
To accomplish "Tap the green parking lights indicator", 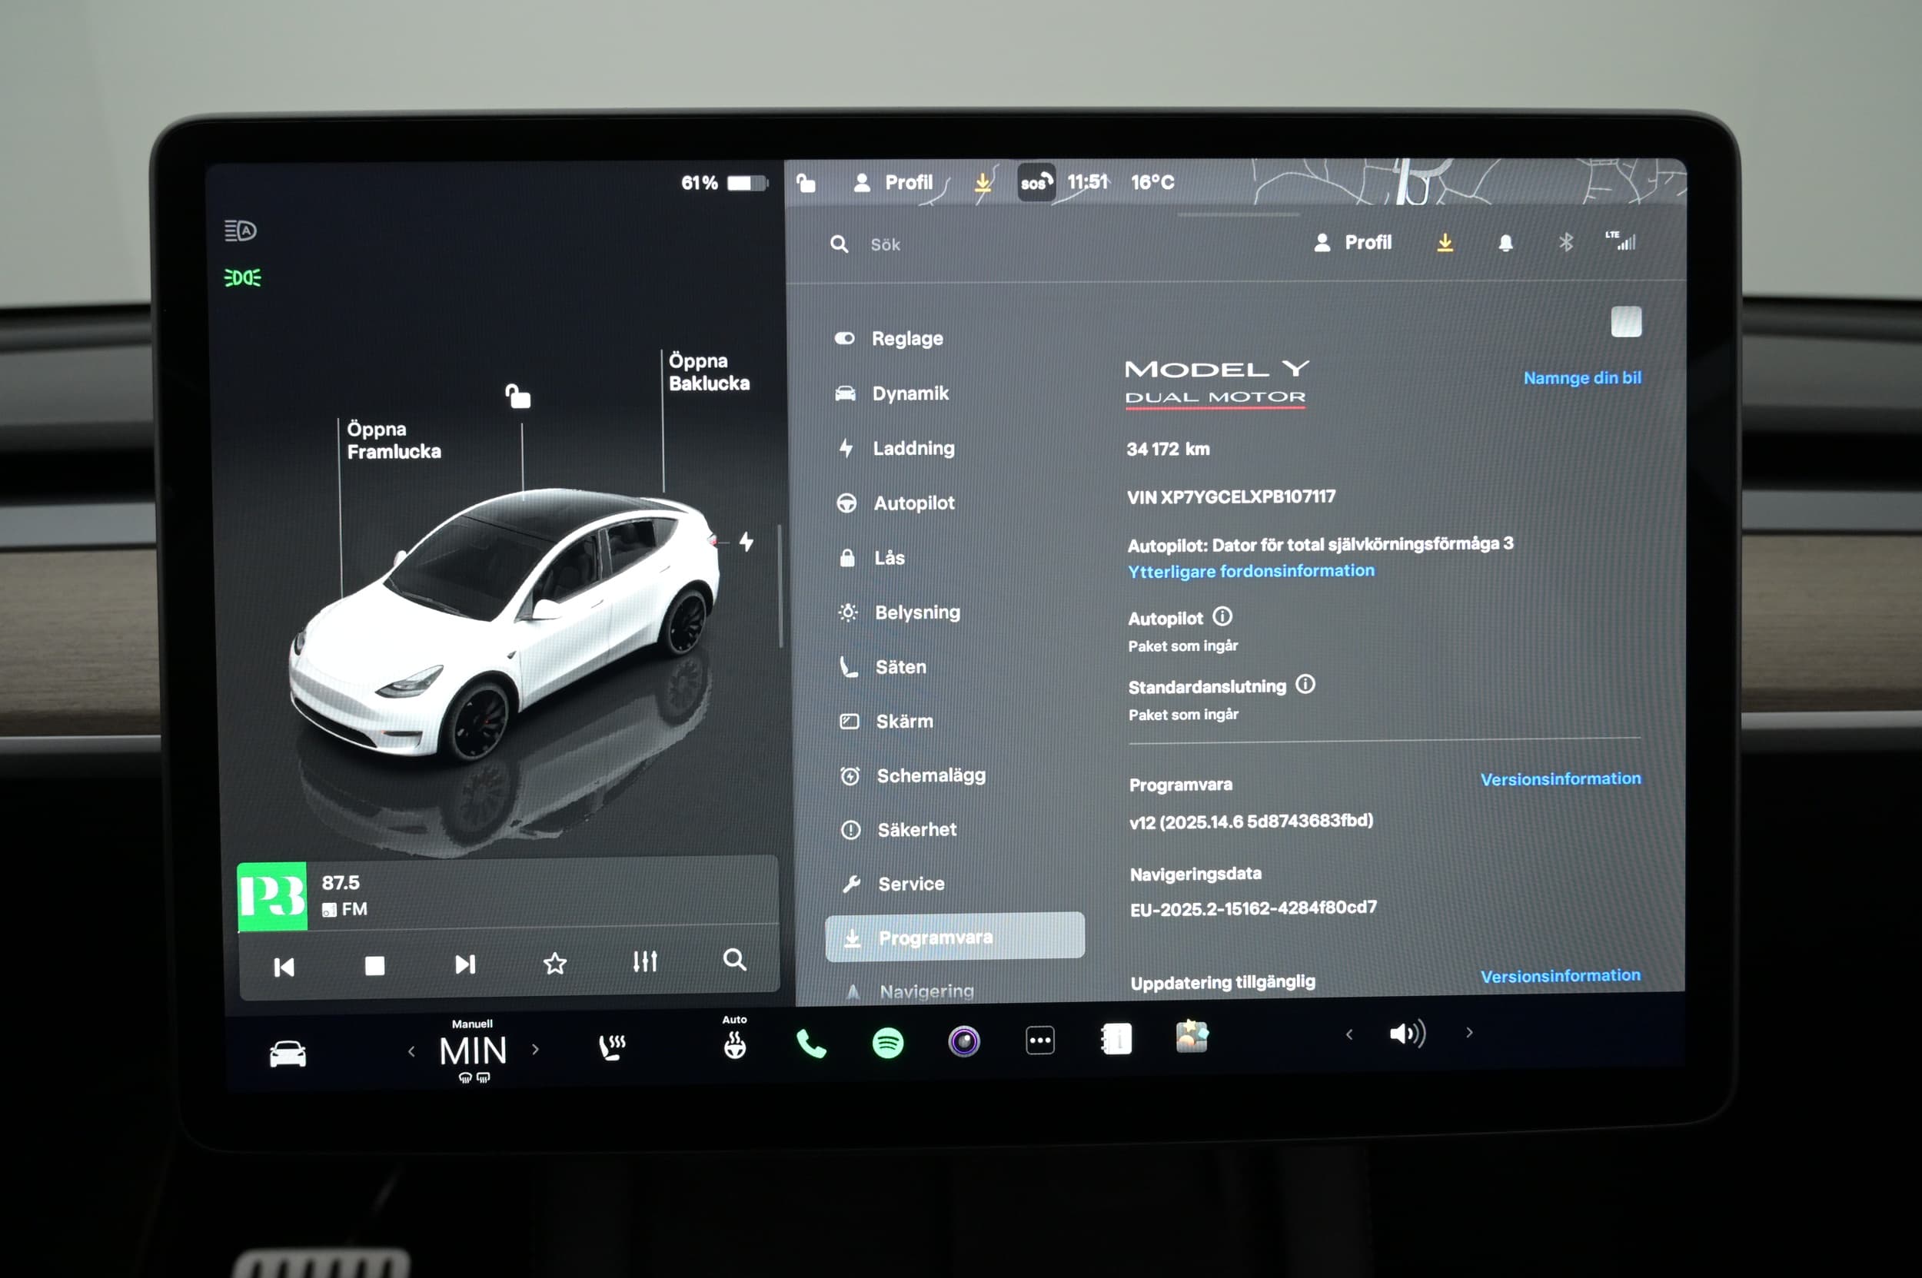I will 242,278.
